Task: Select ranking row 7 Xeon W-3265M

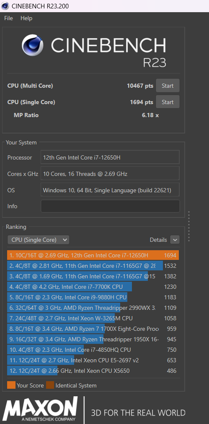Action: (93, 318)
